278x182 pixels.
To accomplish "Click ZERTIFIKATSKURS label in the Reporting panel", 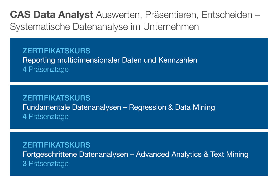I will (56, 51).
